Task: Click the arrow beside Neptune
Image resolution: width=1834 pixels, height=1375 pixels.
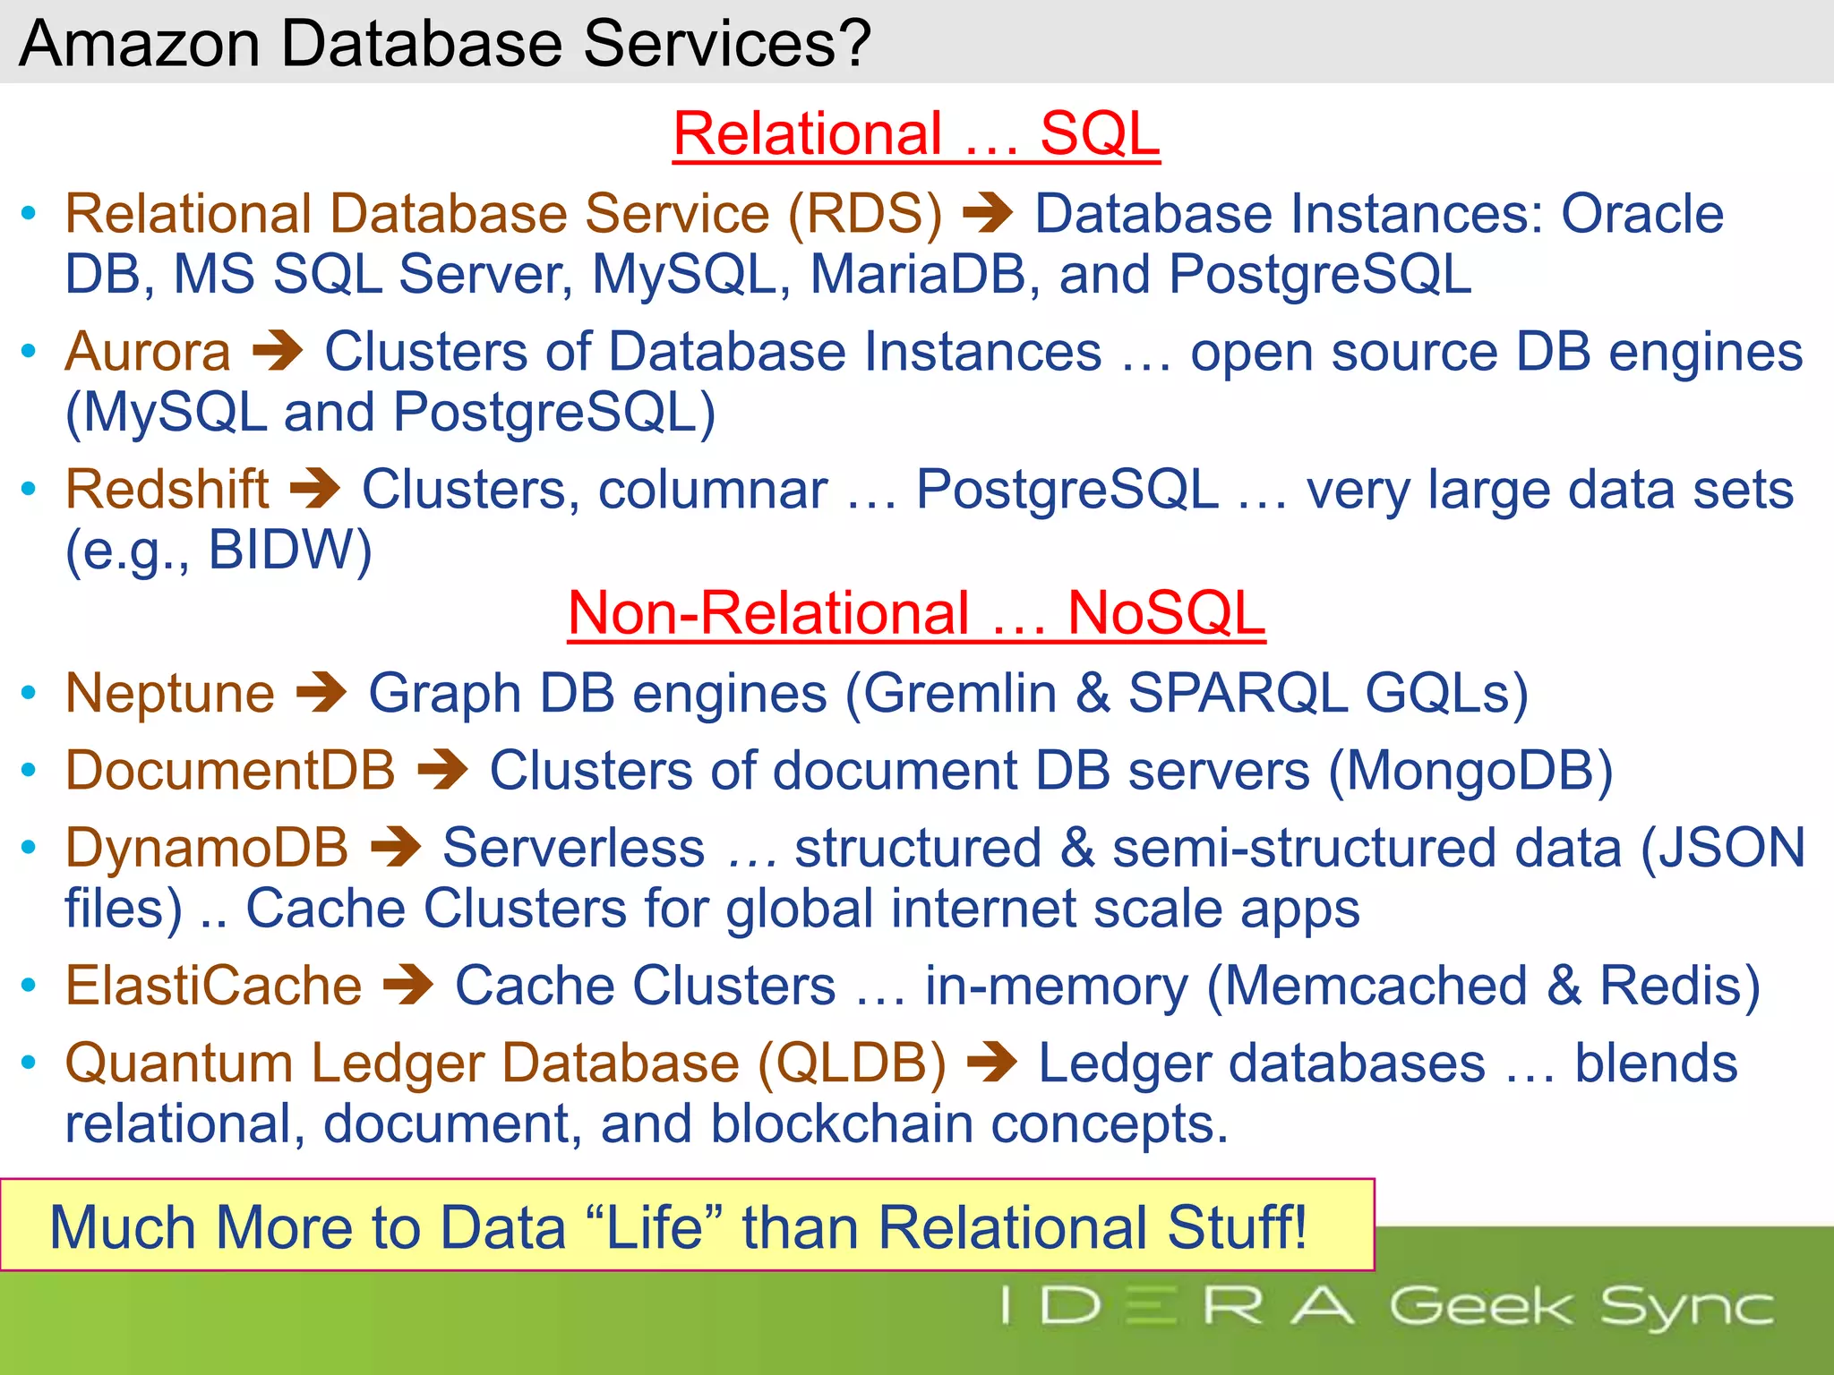Action: click(x=321, y=694)
